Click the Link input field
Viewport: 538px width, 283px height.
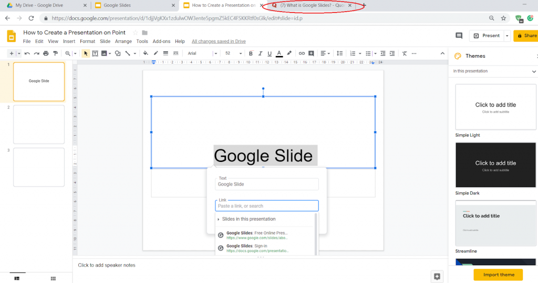pyautogui.click(x=267, y=206)
